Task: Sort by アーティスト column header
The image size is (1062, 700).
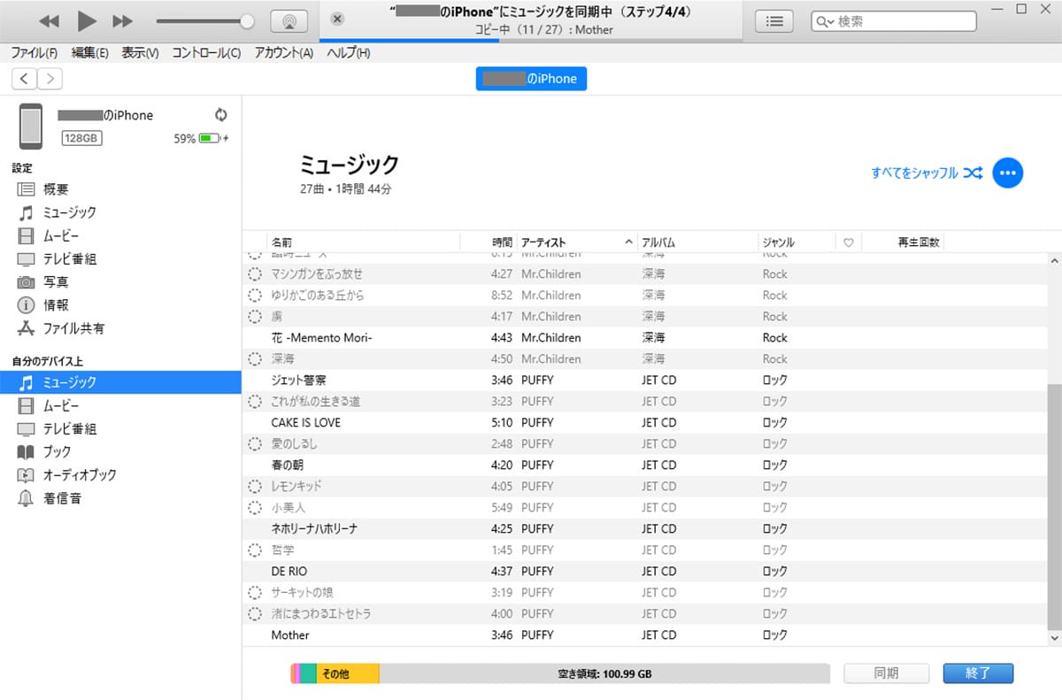Action: [x=576, y=242]
